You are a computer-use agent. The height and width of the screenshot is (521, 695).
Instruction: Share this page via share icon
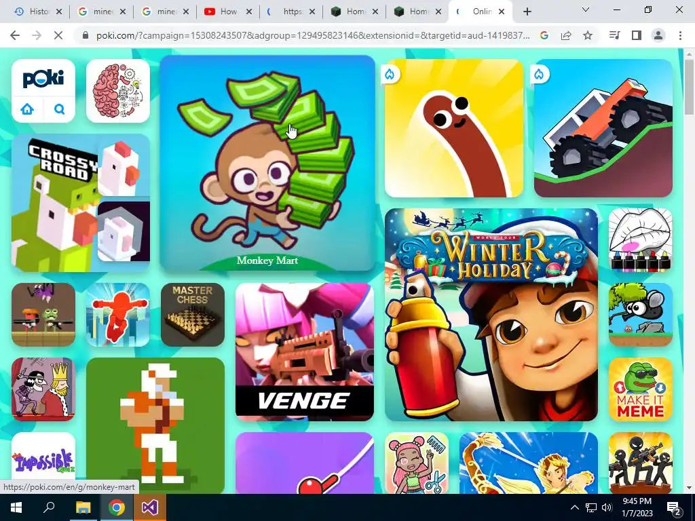[566, 35]
